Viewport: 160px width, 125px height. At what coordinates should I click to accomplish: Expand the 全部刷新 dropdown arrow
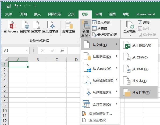point(130,35)
